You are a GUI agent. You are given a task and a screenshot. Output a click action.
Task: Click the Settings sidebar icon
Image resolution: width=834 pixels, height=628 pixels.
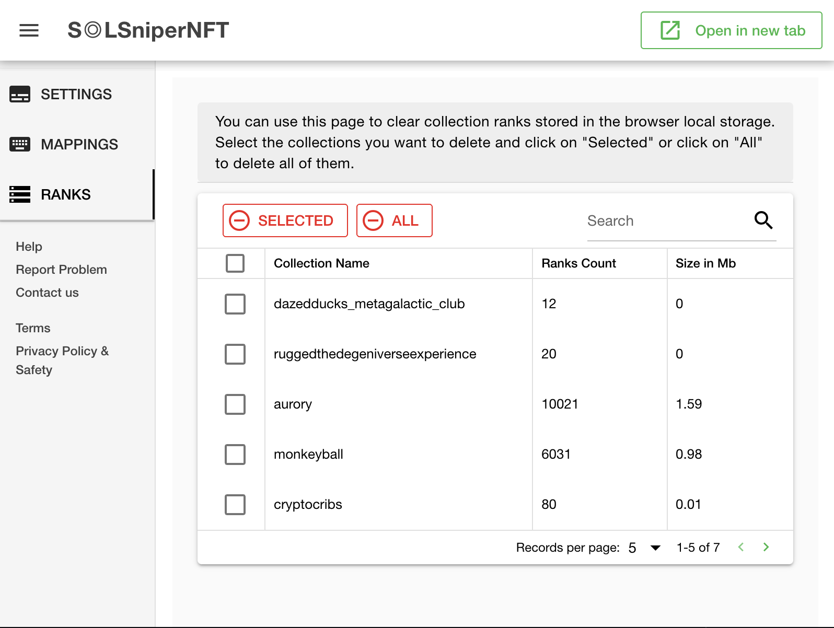[x=20, y=94]
